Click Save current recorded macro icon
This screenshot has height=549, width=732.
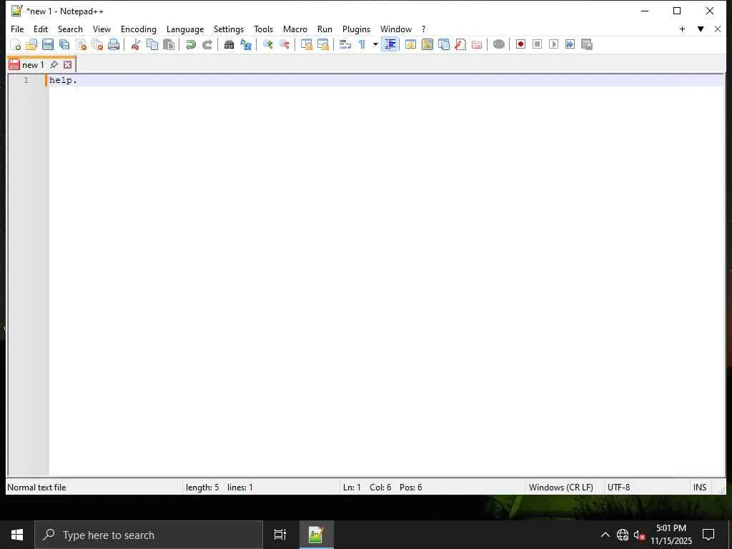tap(587, 44)
